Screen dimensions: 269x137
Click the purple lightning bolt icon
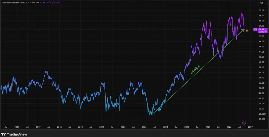pyautogui.click(x=244, y=123)
